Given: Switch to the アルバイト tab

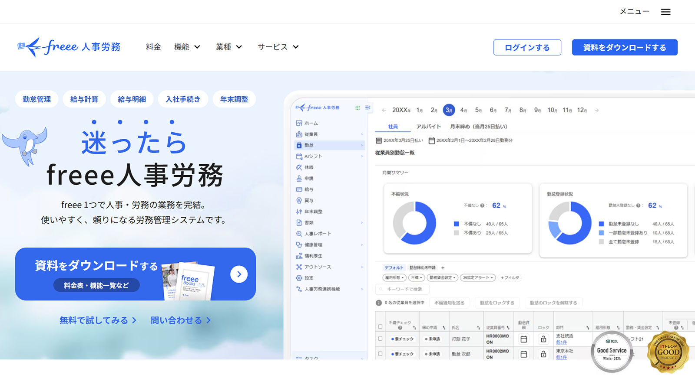Looking at the screenshot, I should pyautogui.click(x=428, y=127).
